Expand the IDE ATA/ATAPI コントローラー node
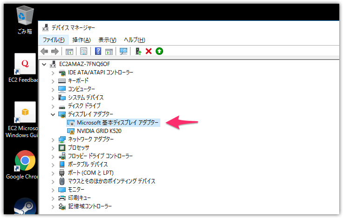Image resolution: width=343 pixels, height=218 pixels. tap(53, 73)
